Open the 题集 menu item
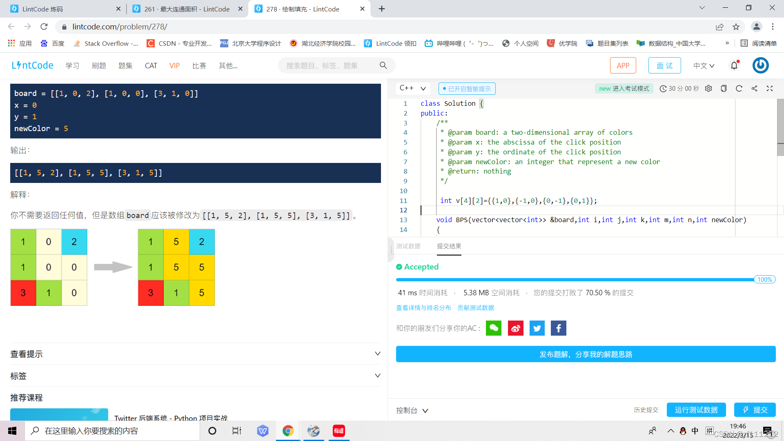784x441 pixels. click(x=125, y=66)
